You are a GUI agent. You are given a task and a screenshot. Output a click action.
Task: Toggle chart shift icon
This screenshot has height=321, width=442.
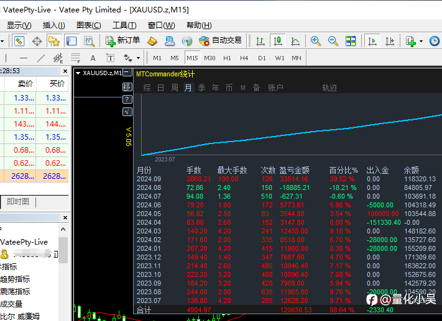[390, 42]
